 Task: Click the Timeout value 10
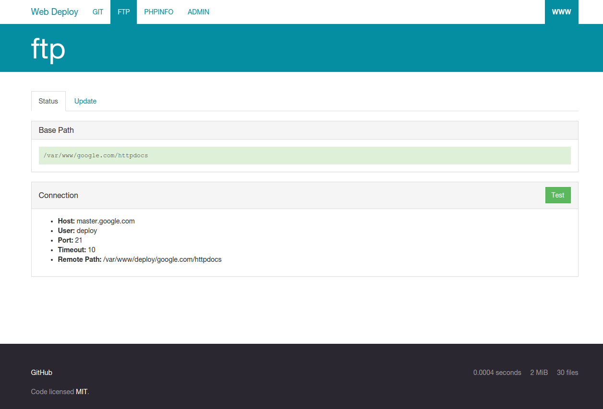92,250
